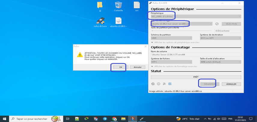This screenshot has height=122, width=257.
Task: Expand advanced device options
Action: coord(175,42)
